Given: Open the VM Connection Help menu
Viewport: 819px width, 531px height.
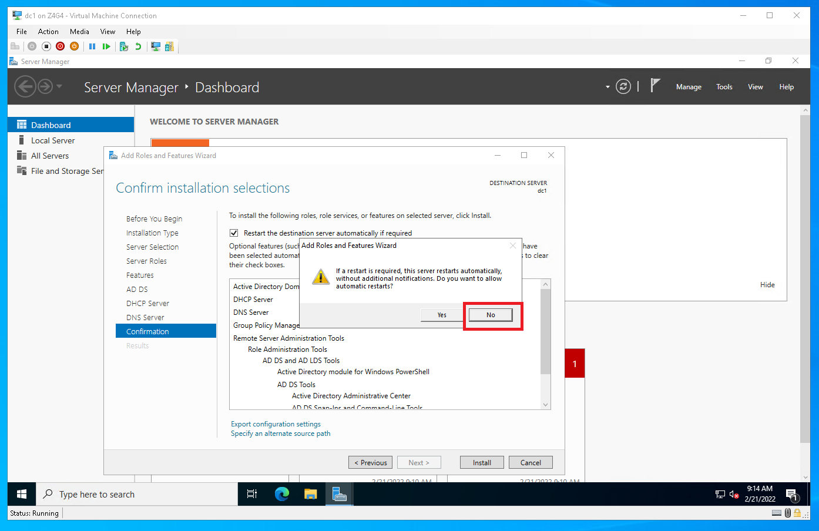Looking at the screenshot, I should click(x=133, y=32).
